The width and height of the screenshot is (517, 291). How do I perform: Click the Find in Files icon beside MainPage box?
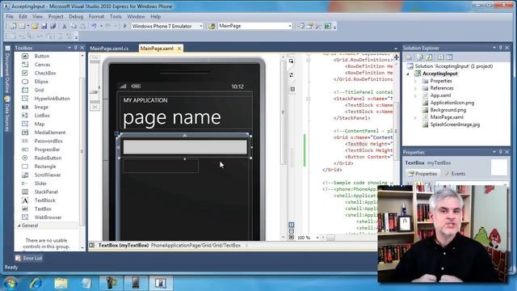pos(212,26)
